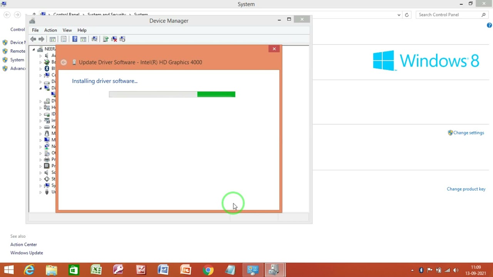
Task: Collapse the expanded Display adapters node
Action: pos(40,88)
